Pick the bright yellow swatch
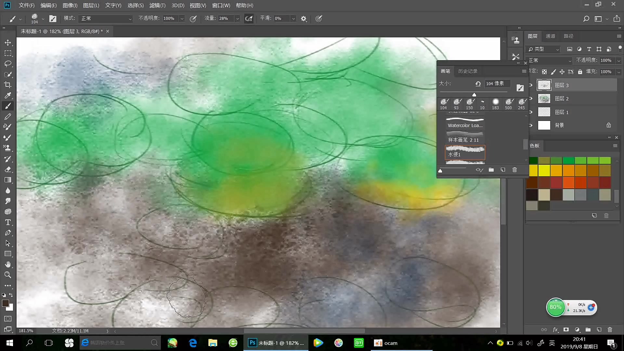 [544, 170]
